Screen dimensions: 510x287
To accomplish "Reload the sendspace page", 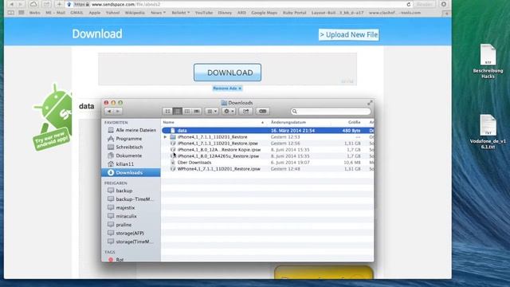I will pos(409,5).
